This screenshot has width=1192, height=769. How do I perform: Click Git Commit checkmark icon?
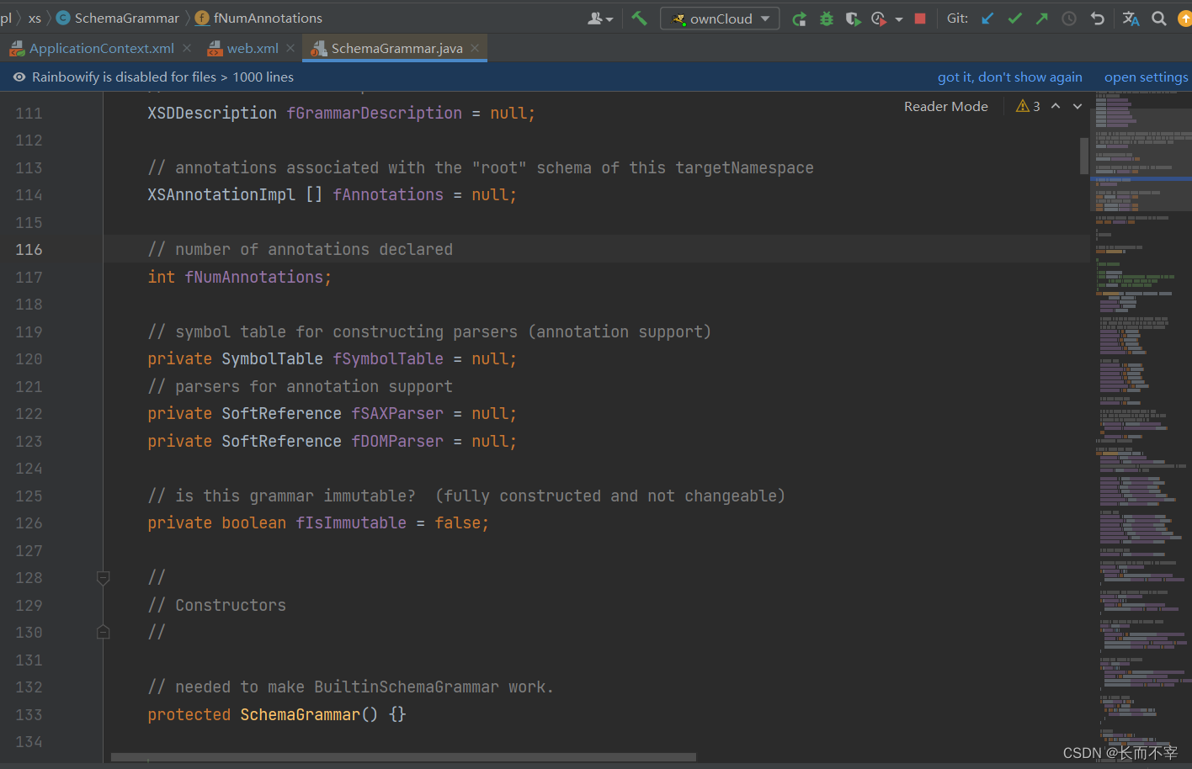coord(1015,19)
